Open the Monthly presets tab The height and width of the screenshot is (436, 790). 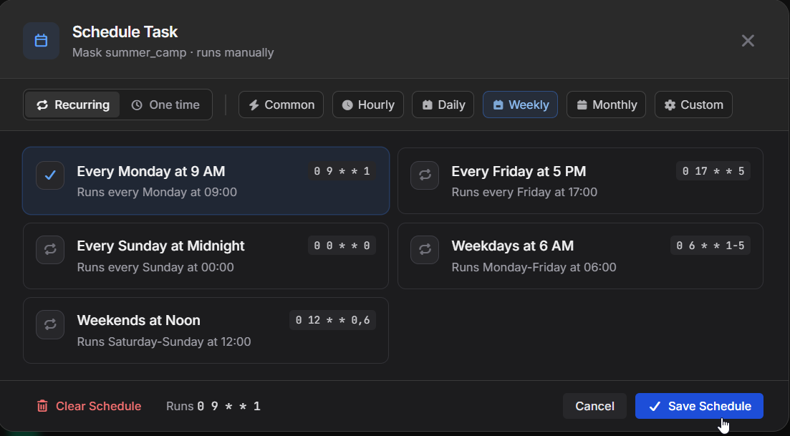[606, 105]
